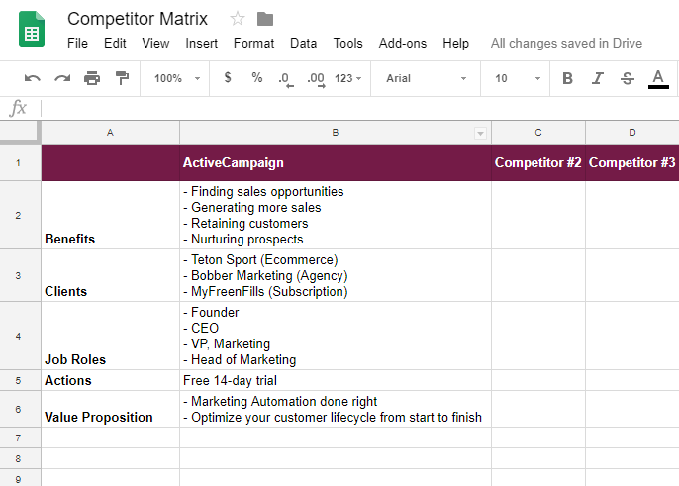This screenshot has height=486, width=679.
Task: Select column D header
Action: (x=632, y=133)
